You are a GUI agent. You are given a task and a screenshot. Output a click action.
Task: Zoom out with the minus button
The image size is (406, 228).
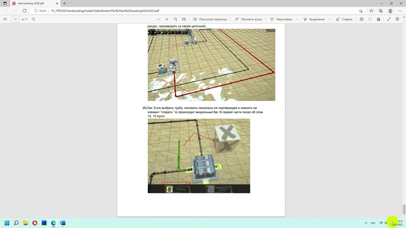point(158,19)
